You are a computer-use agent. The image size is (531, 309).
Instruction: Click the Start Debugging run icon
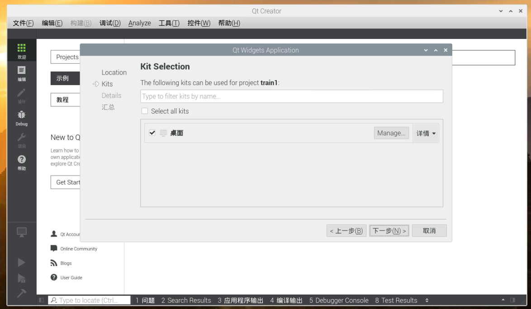(x=21, y=278)
